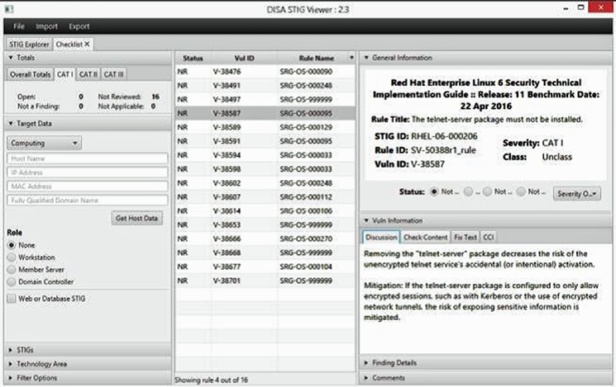Select the row for V-38653

(x=265, y=224)
